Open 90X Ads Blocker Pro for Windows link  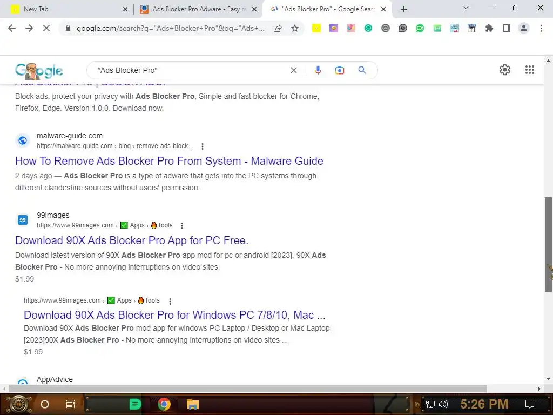(174, 315)
